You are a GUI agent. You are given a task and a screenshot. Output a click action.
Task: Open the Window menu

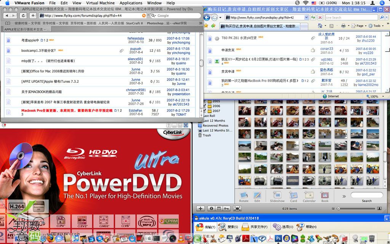[154, 3]
